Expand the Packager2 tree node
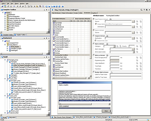151x121 pixels. (7, 75)
